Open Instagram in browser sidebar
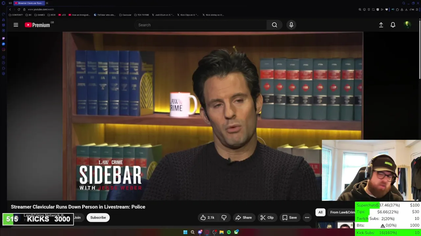The height and width of the screenshot is (236, 421). [x=3, y=49]
